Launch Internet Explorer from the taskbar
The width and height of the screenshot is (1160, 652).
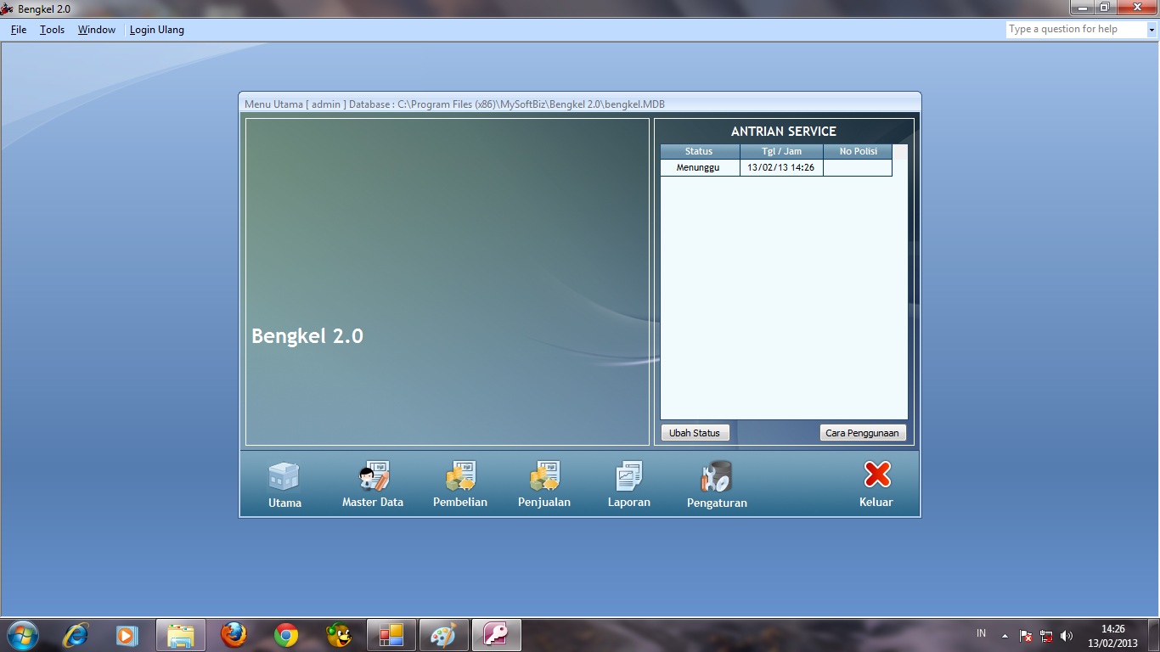pos(76,635)
